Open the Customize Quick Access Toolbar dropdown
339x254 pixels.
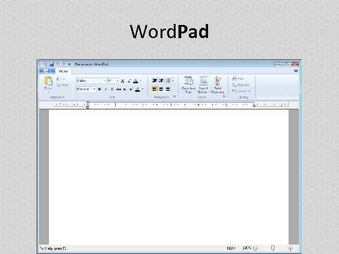pos(69,64)
